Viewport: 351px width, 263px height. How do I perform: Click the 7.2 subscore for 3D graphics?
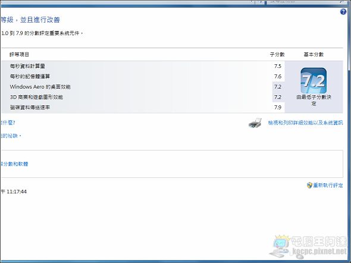coord(278,97)
